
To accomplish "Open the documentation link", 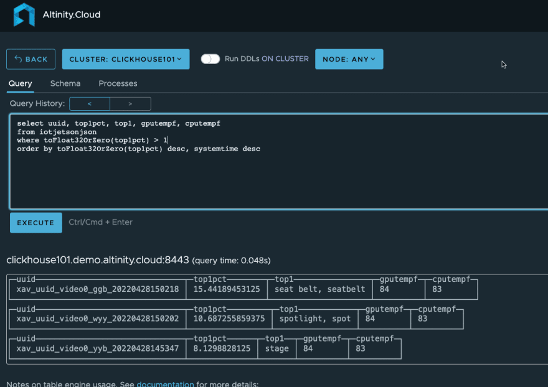I will pyautogui.click(x=165, y=384).
